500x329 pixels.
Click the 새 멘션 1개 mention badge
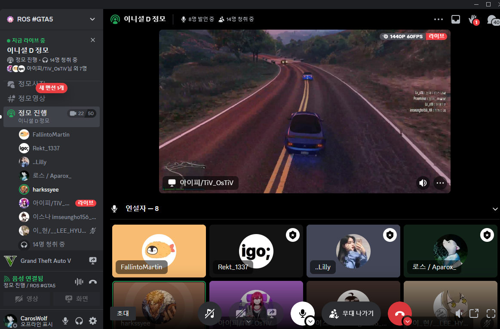tap(51, 88)
